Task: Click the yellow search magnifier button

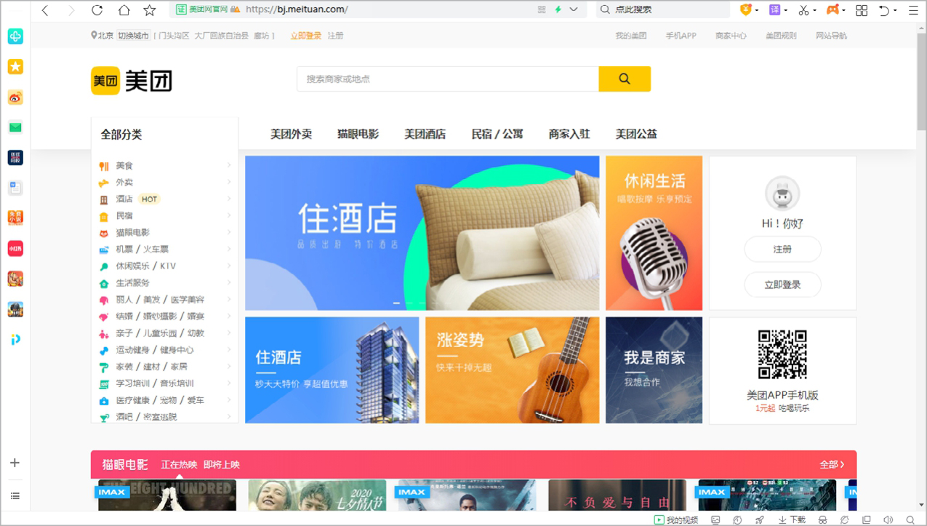Action: point(625,79)
